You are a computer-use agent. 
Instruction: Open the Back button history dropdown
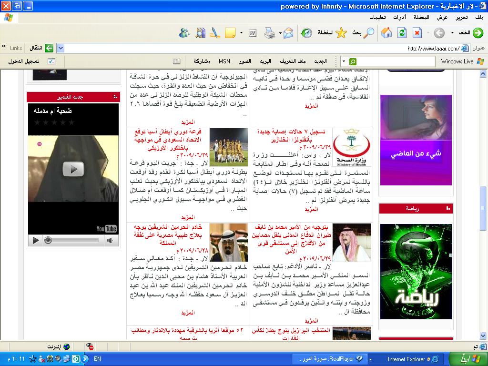click(x=453, y=33)
